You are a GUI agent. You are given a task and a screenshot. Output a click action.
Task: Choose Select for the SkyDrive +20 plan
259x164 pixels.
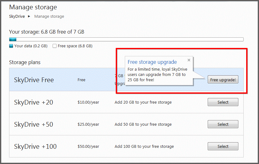[x=223, y=102]
